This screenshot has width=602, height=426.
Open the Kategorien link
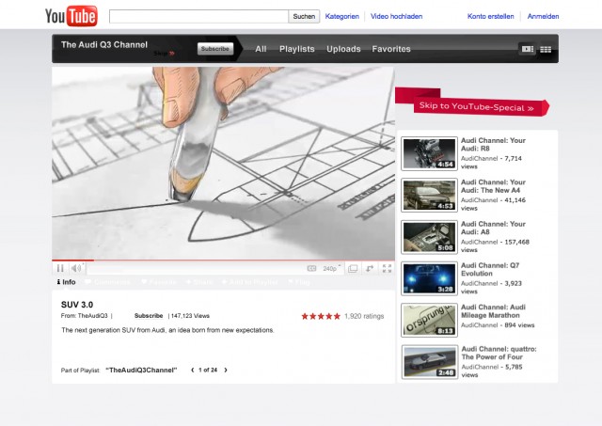pos(341,16)
